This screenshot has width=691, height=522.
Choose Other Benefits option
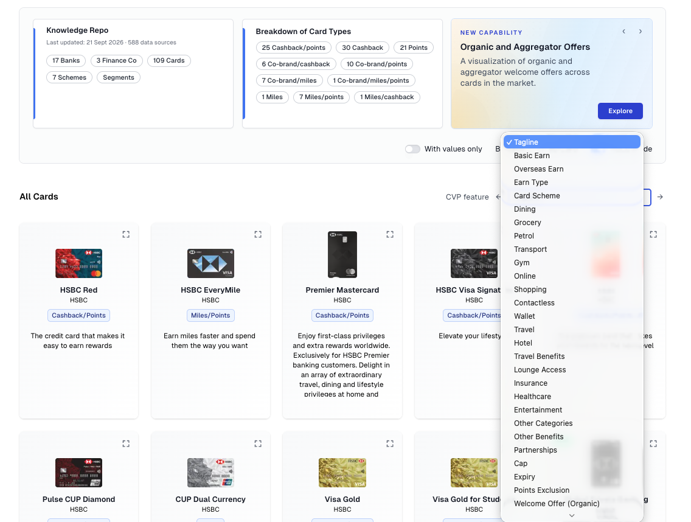pyautogui.click(x=572, y=436)
